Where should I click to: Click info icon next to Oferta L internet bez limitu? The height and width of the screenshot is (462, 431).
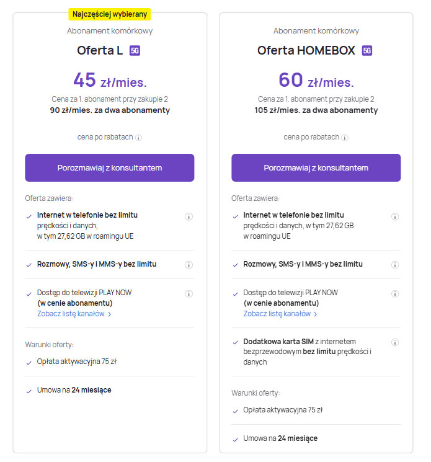click(x=189, y=216)
